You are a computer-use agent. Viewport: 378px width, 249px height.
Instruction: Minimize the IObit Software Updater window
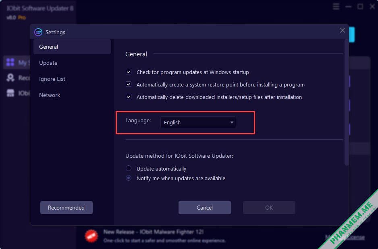[348, 7]
